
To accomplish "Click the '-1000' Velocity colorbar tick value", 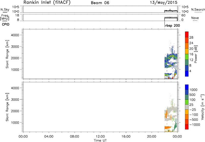I will 195,125.
